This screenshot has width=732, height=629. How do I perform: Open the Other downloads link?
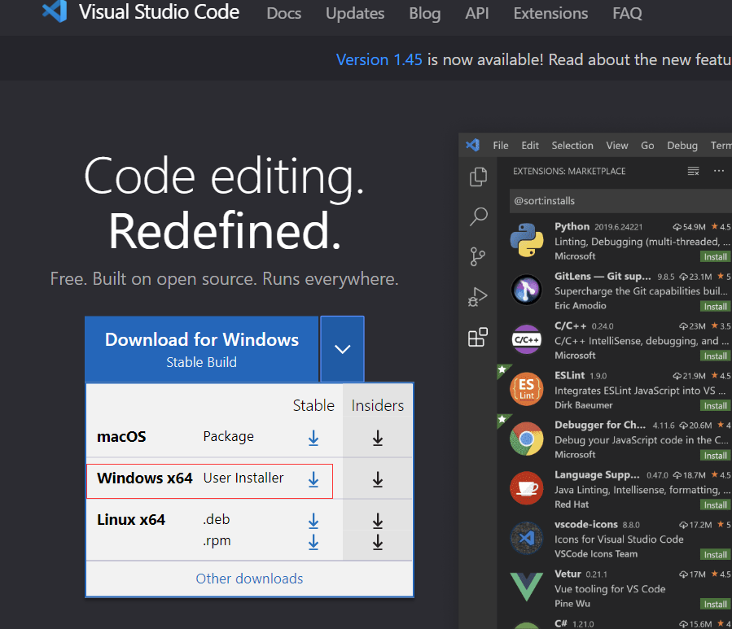249,579
